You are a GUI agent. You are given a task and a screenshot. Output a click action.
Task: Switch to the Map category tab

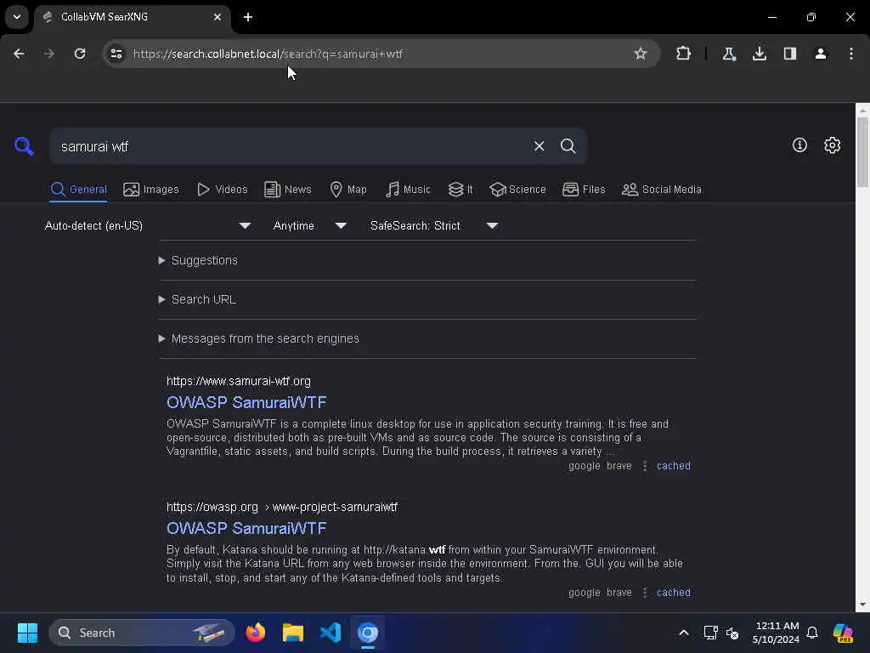coord(348,190)
